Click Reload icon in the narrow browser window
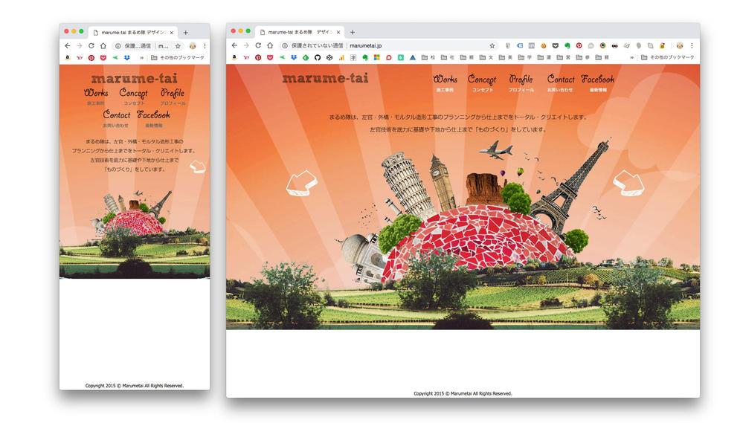Image resolution: width=743 pixels, height=423 pixels. (x=91, y=46)
